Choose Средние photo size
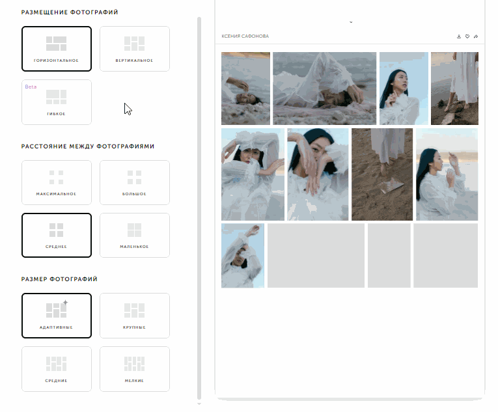This screenshot has height=412, width=498. [x=57, y=369]
